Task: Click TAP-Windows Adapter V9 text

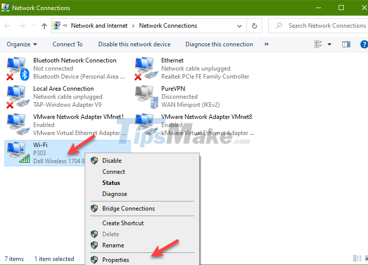Action: coord(68,105)
